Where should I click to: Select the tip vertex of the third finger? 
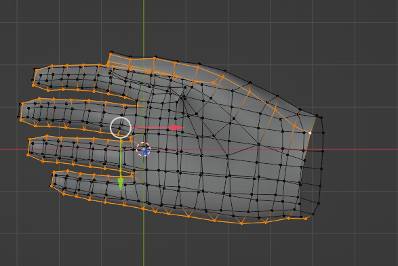coord(28,155)
